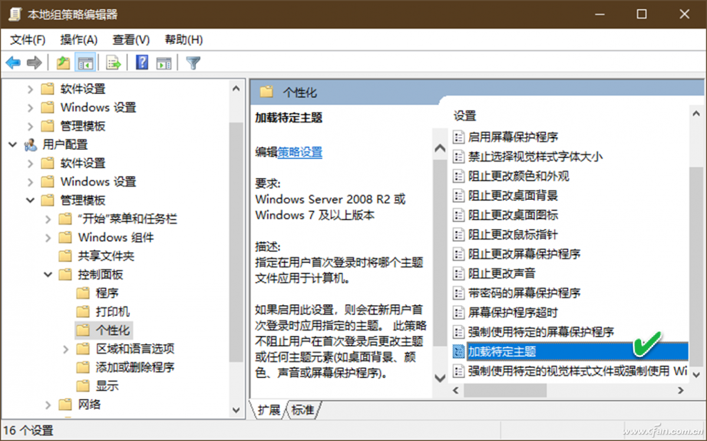Screen dimensions: 707x441
Task: Click the Export list toolbar icon
Action: coord(113,62)
